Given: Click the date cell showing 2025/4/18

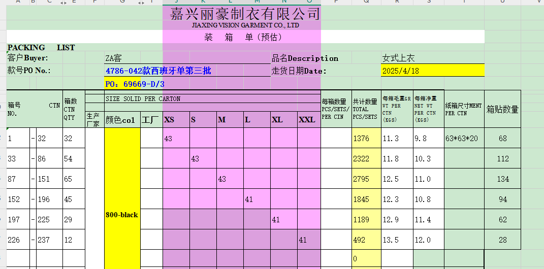Looking at the screenshot, I should point(432,71).
